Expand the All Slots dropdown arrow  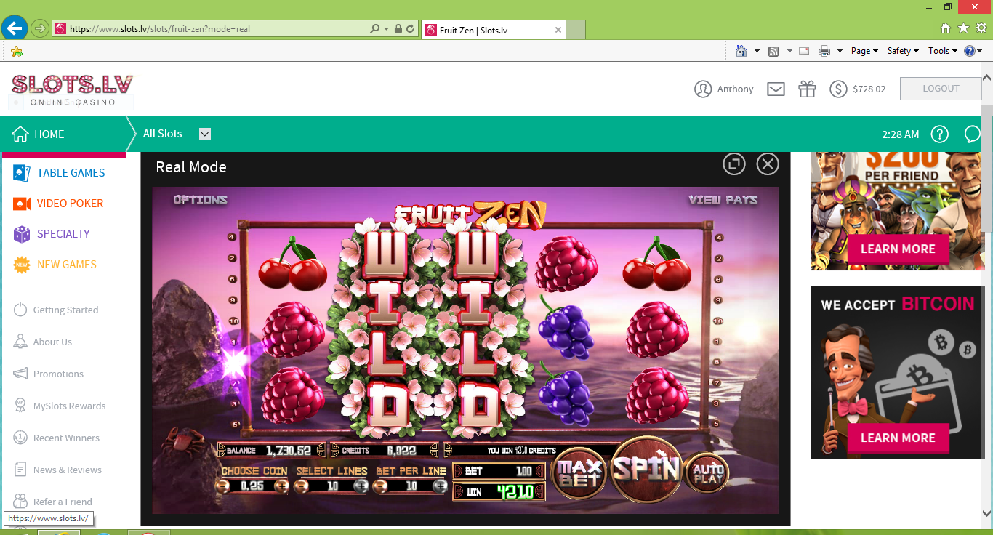(x=205, y=134)
